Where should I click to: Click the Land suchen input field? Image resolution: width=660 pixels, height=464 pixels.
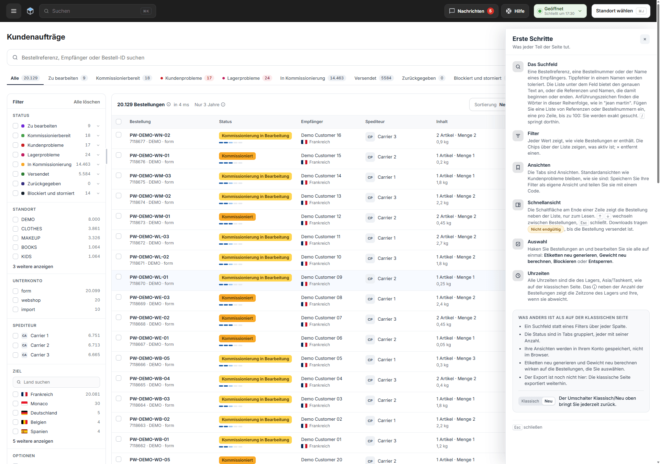[x=56, y=382]
